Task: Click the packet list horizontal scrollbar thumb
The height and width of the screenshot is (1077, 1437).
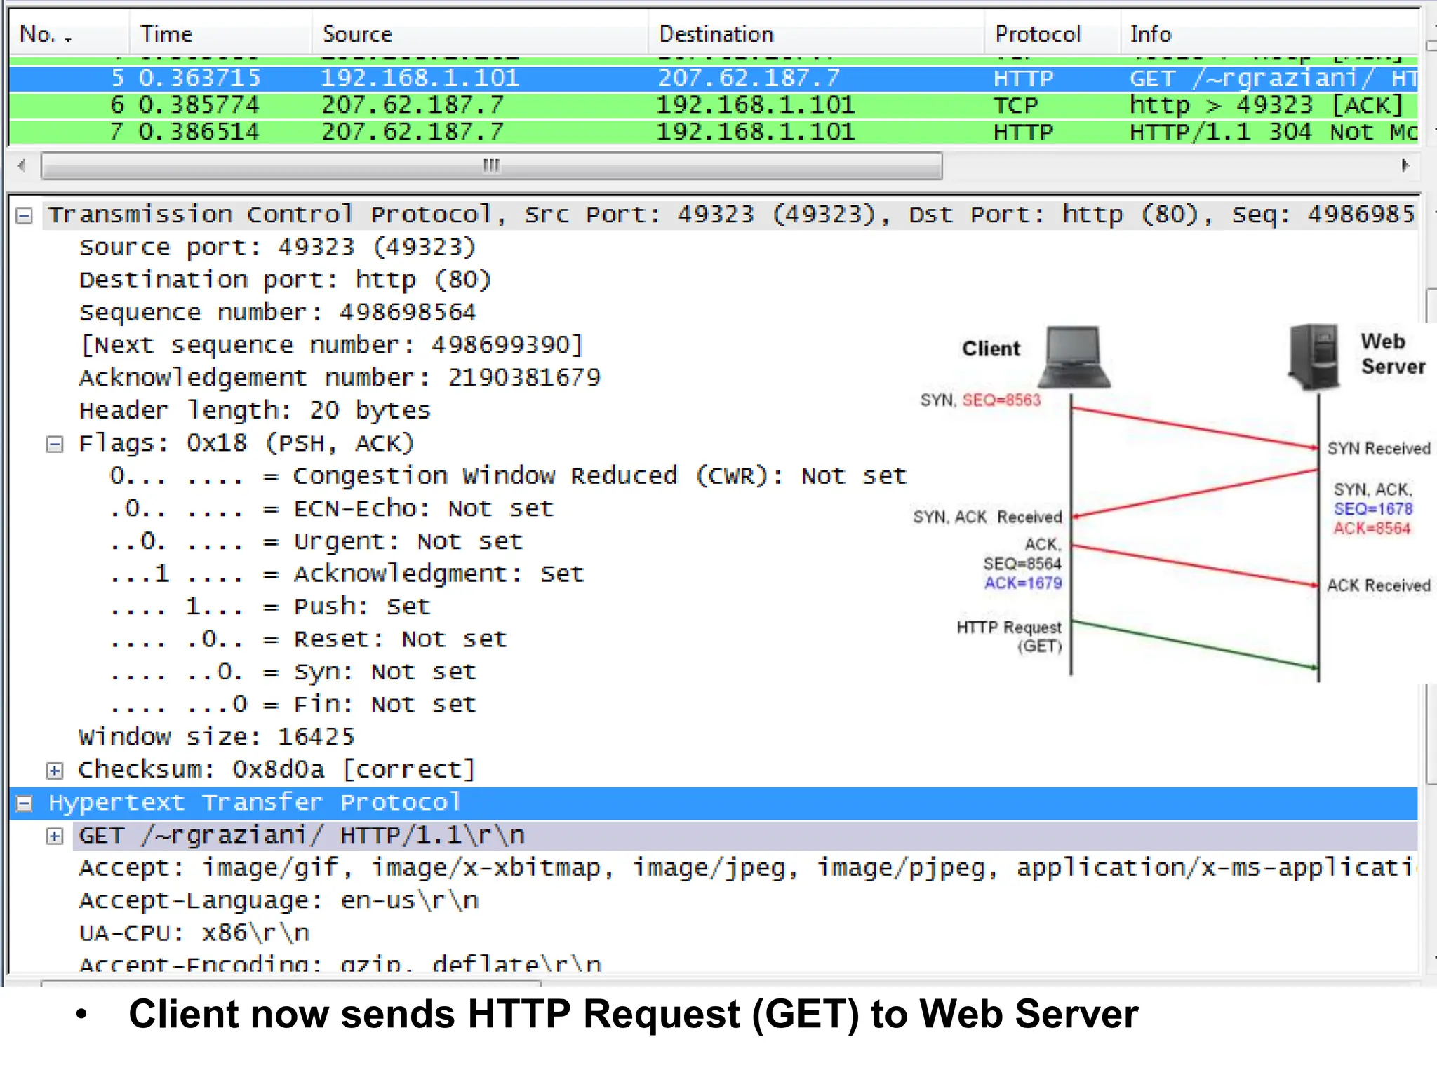Action: (x=491, y=166)
